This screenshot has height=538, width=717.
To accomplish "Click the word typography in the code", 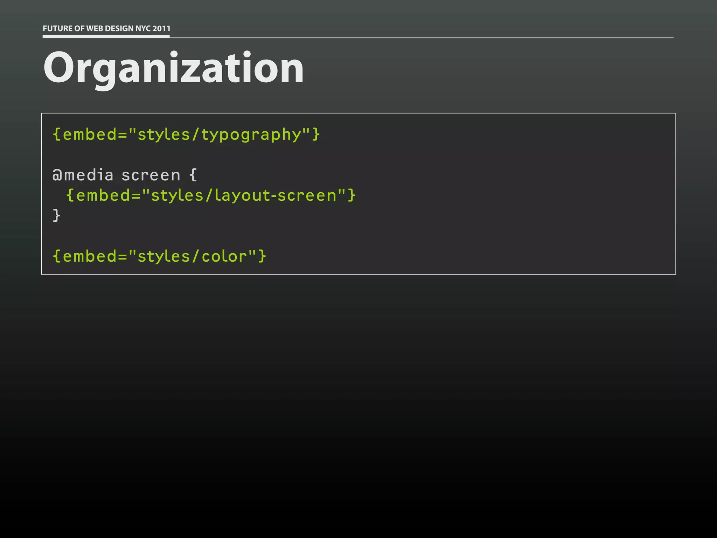I will pos(251,135).
